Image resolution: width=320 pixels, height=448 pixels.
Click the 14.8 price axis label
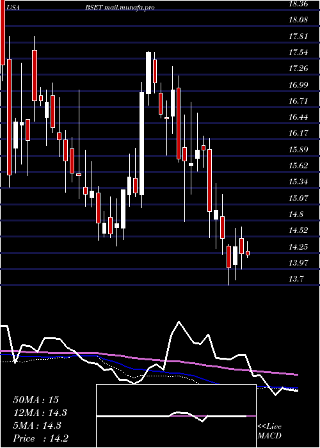click(297, 214)
